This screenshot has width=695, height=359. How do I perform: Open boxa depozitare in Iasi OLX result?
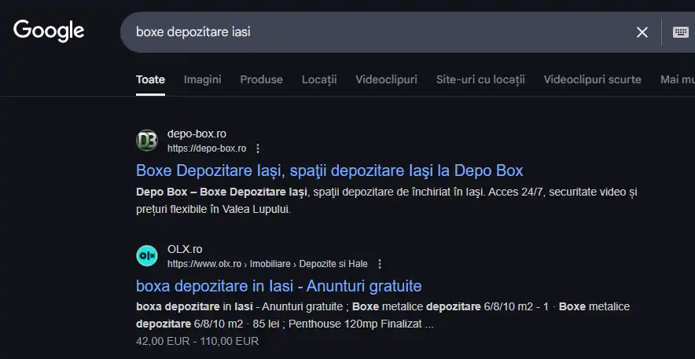pos(279,286)
